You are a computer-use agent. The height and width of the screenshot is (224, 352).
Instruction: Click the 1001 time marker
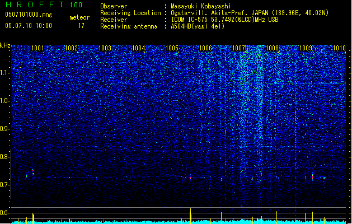(x=37, y=48)
